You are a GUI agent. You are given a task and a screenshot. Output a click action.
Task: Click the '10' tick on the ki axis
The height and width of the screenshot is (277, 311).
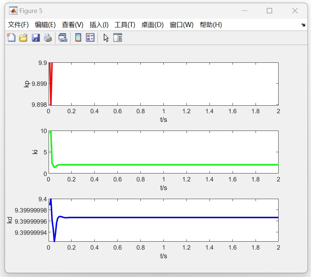point(44,131)
